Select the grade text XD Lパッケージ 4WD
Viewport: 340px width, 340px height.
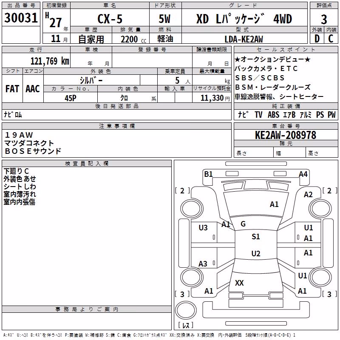(x=244, y=19)
